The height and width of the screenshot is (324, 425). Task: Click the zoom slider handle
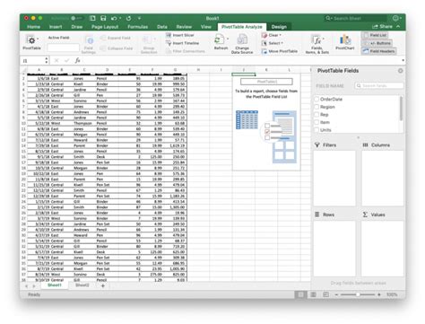(x=358, y=294)
